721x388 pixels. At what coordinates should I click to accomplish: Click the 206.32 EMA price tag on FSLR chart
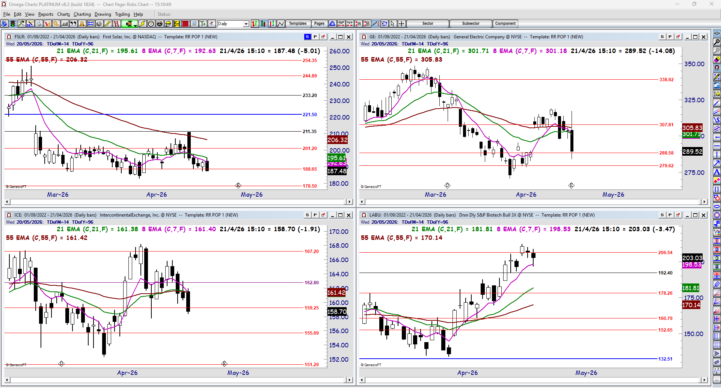338,140
